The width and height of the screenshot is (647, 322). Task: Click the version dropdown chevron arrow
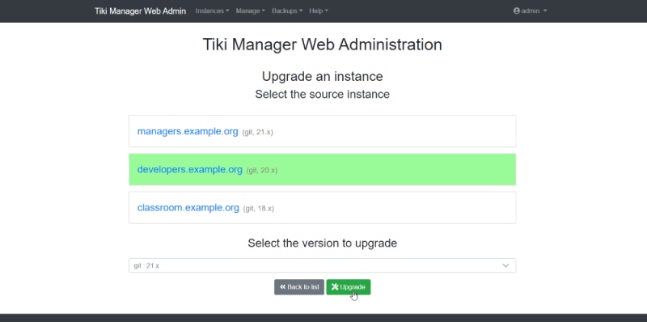(505, 265)
